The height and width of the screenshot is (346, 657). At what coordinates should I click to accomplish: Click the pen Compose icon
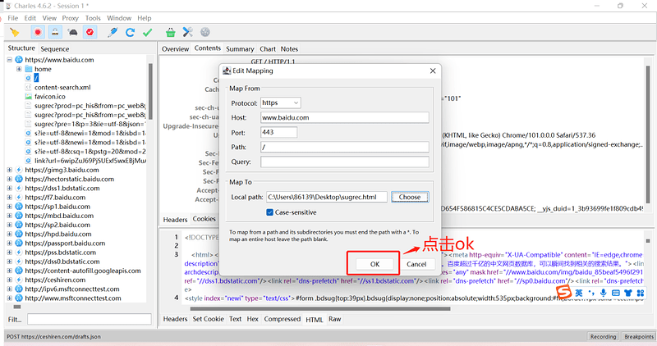(113, 32)
